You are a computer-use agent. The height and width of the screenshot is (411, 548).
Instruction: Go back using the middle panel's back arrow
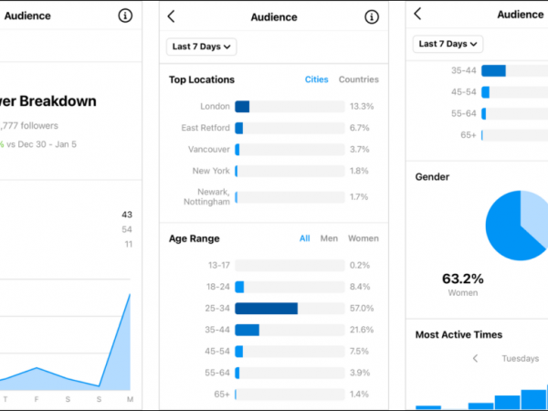172,16
